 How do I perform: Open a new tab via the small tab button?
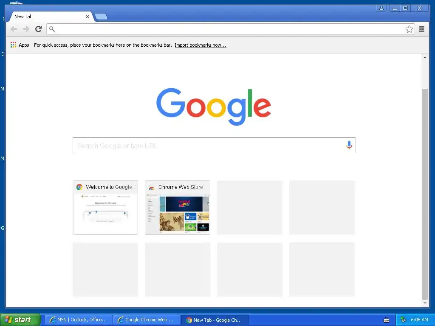pos(101,17)
